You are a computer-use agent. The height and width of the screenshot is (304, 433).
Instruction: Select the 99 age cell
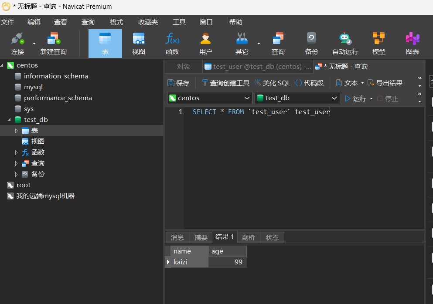pos(227,262)
